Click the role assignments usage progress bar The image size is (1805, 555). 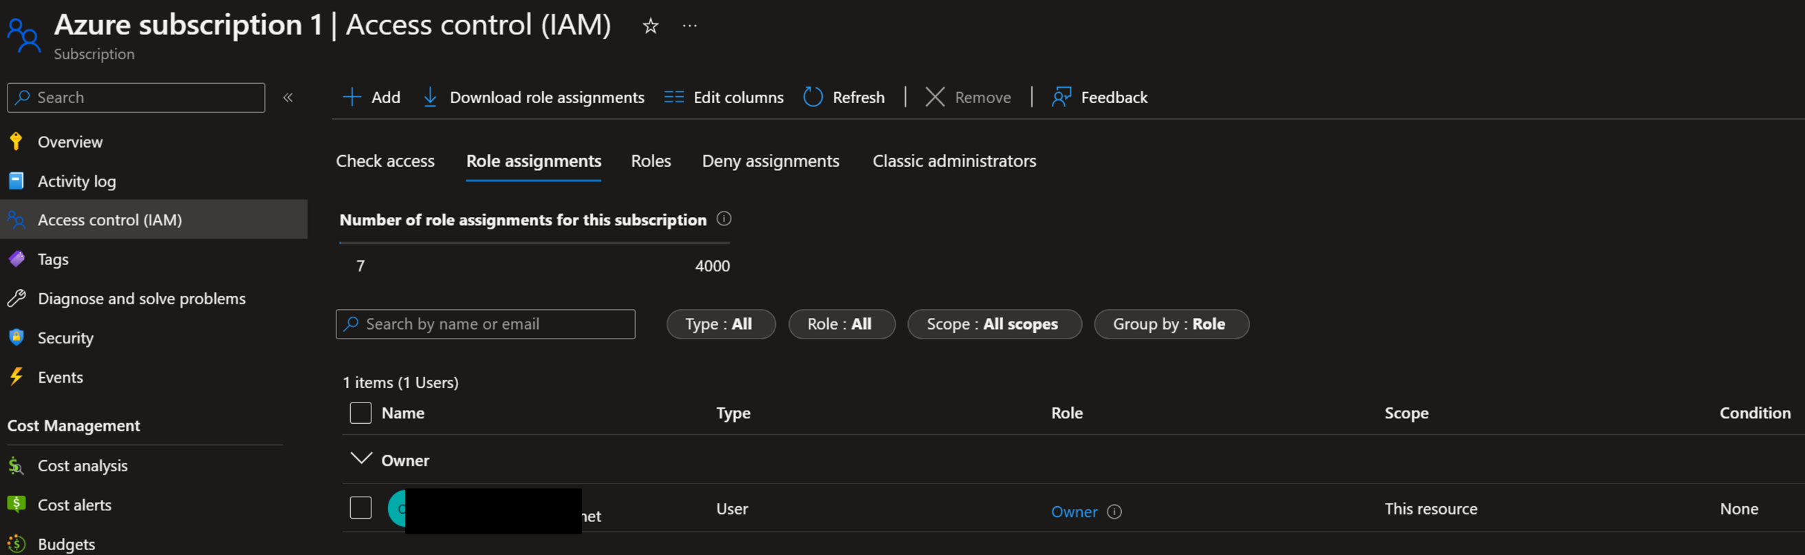coord(534,243)
